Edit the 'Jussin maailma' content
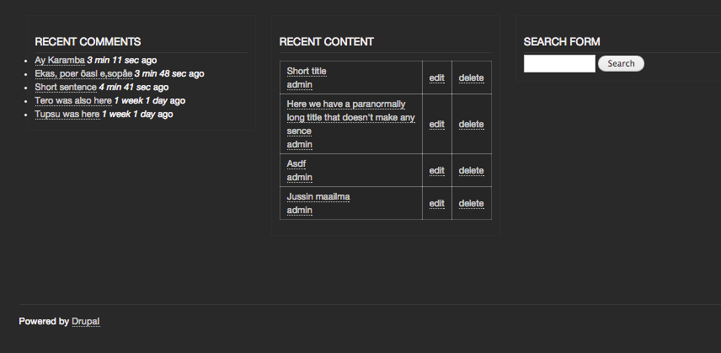Screen dimensions: 721x353 click(437, 203)
